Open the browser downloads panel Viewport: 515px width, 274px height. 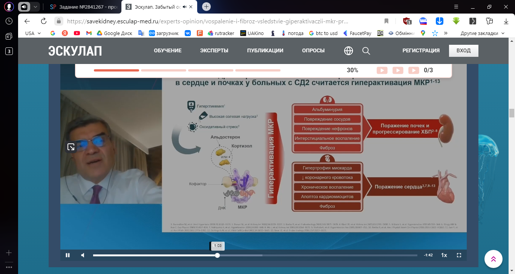[x=506, y=21]
